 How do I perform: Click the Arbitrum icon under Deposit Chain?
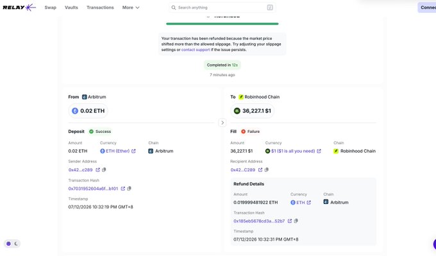click(151, 151)
